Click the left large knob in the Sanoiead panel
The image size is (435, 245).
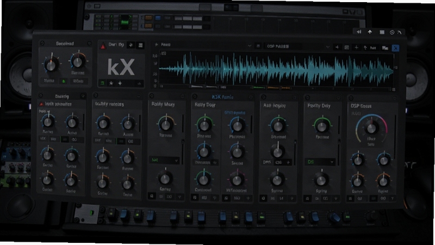coord(51,65)
